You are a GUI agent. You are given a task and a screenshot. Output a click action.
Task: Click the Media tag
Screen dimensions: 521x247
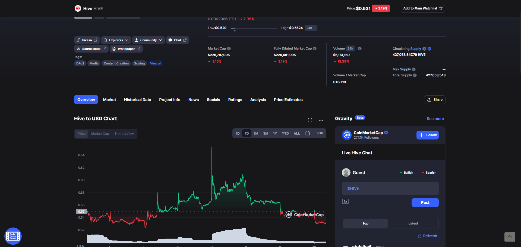click(94, 63)
